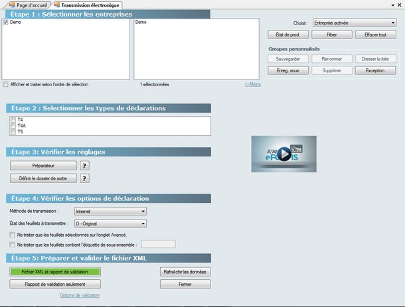Enable the étiquette de sous-ensemble checkbox
Screen dimensions: 405x307
[12, 245]
